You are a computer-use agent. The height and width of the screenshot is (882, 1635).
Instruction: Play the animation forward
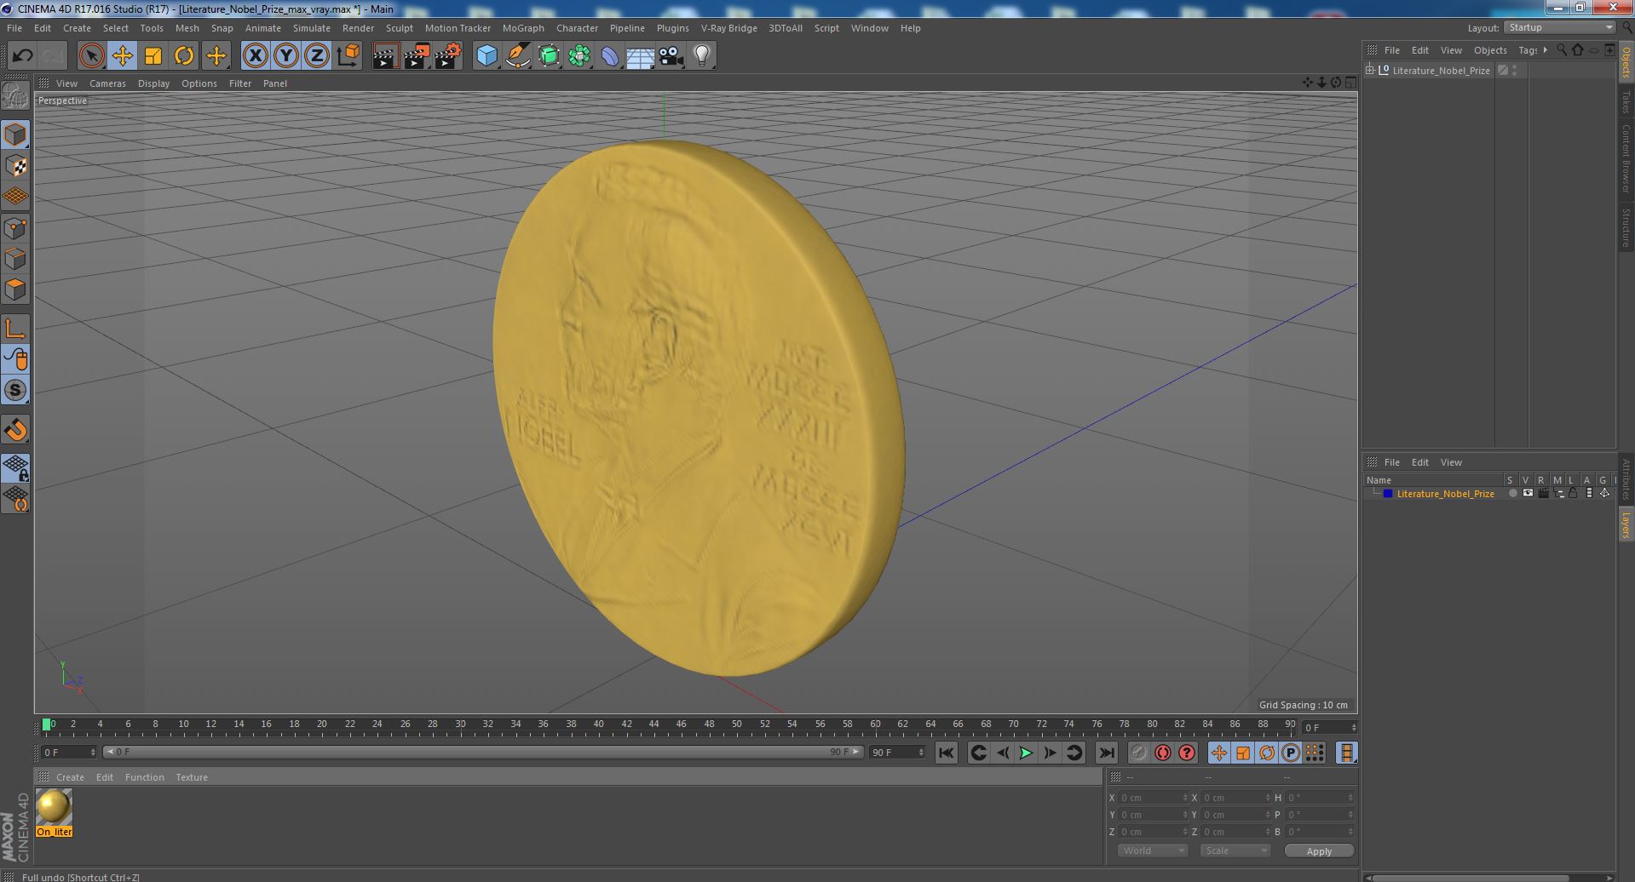coord(1026,753)
